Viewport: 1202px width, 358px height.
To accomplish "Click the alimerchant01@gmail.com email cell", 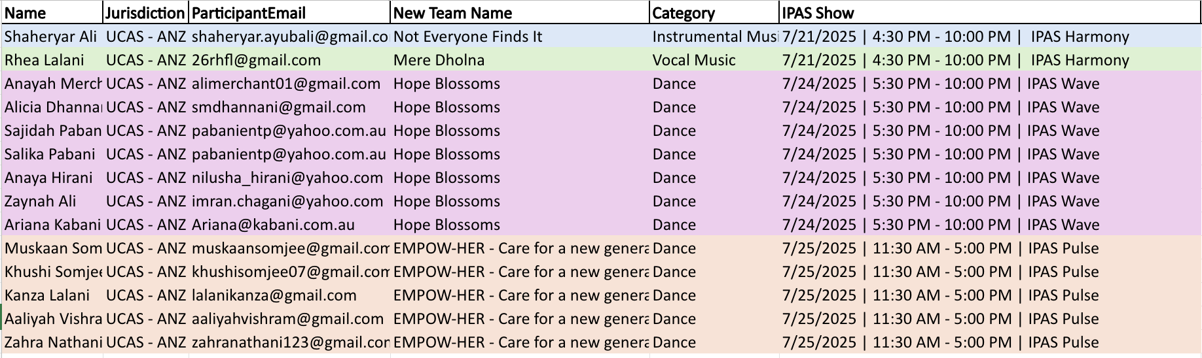I will pyautogui.click(x=286, y=84).
